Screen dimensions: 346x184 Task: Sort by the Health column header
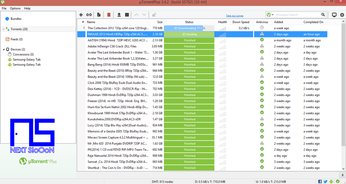point(223,22)
